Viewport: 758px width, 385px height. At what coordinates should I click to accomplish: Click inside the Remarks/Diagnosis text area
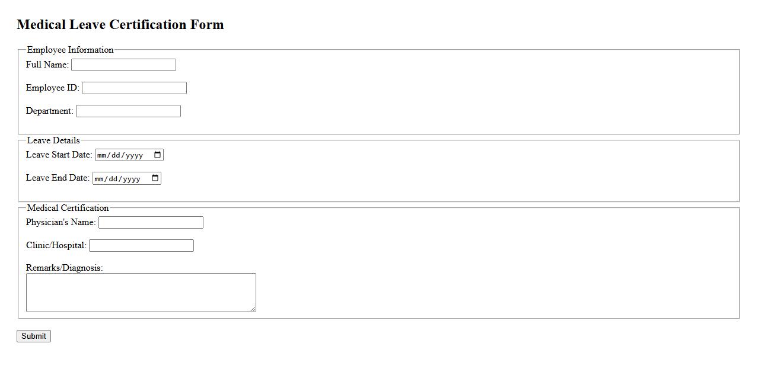141,292
